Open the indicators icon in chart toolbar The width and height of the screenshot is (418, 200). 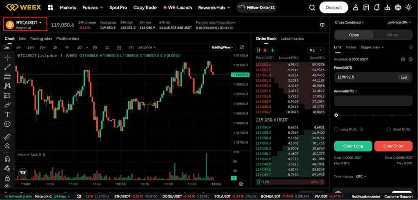click(107, 47)
